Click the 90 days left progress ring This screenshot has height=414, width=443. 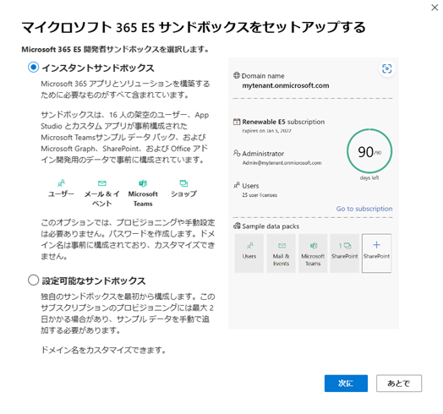369,151
